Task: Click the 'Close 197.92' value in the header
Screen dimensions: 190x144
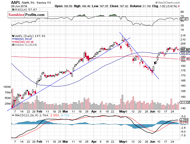Action: click(x=119, y=6)
